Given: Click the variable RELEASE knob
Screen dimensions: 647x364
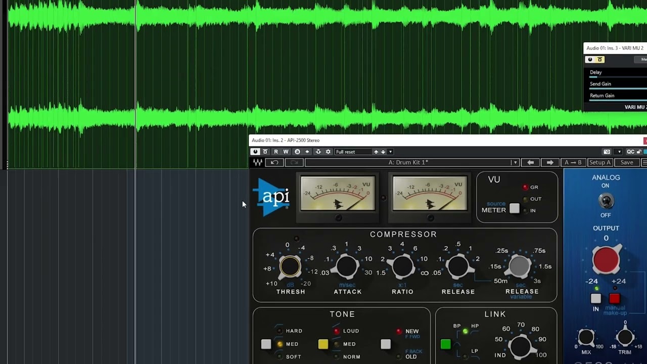Looking at the screenshot, I should pos(520,266).
